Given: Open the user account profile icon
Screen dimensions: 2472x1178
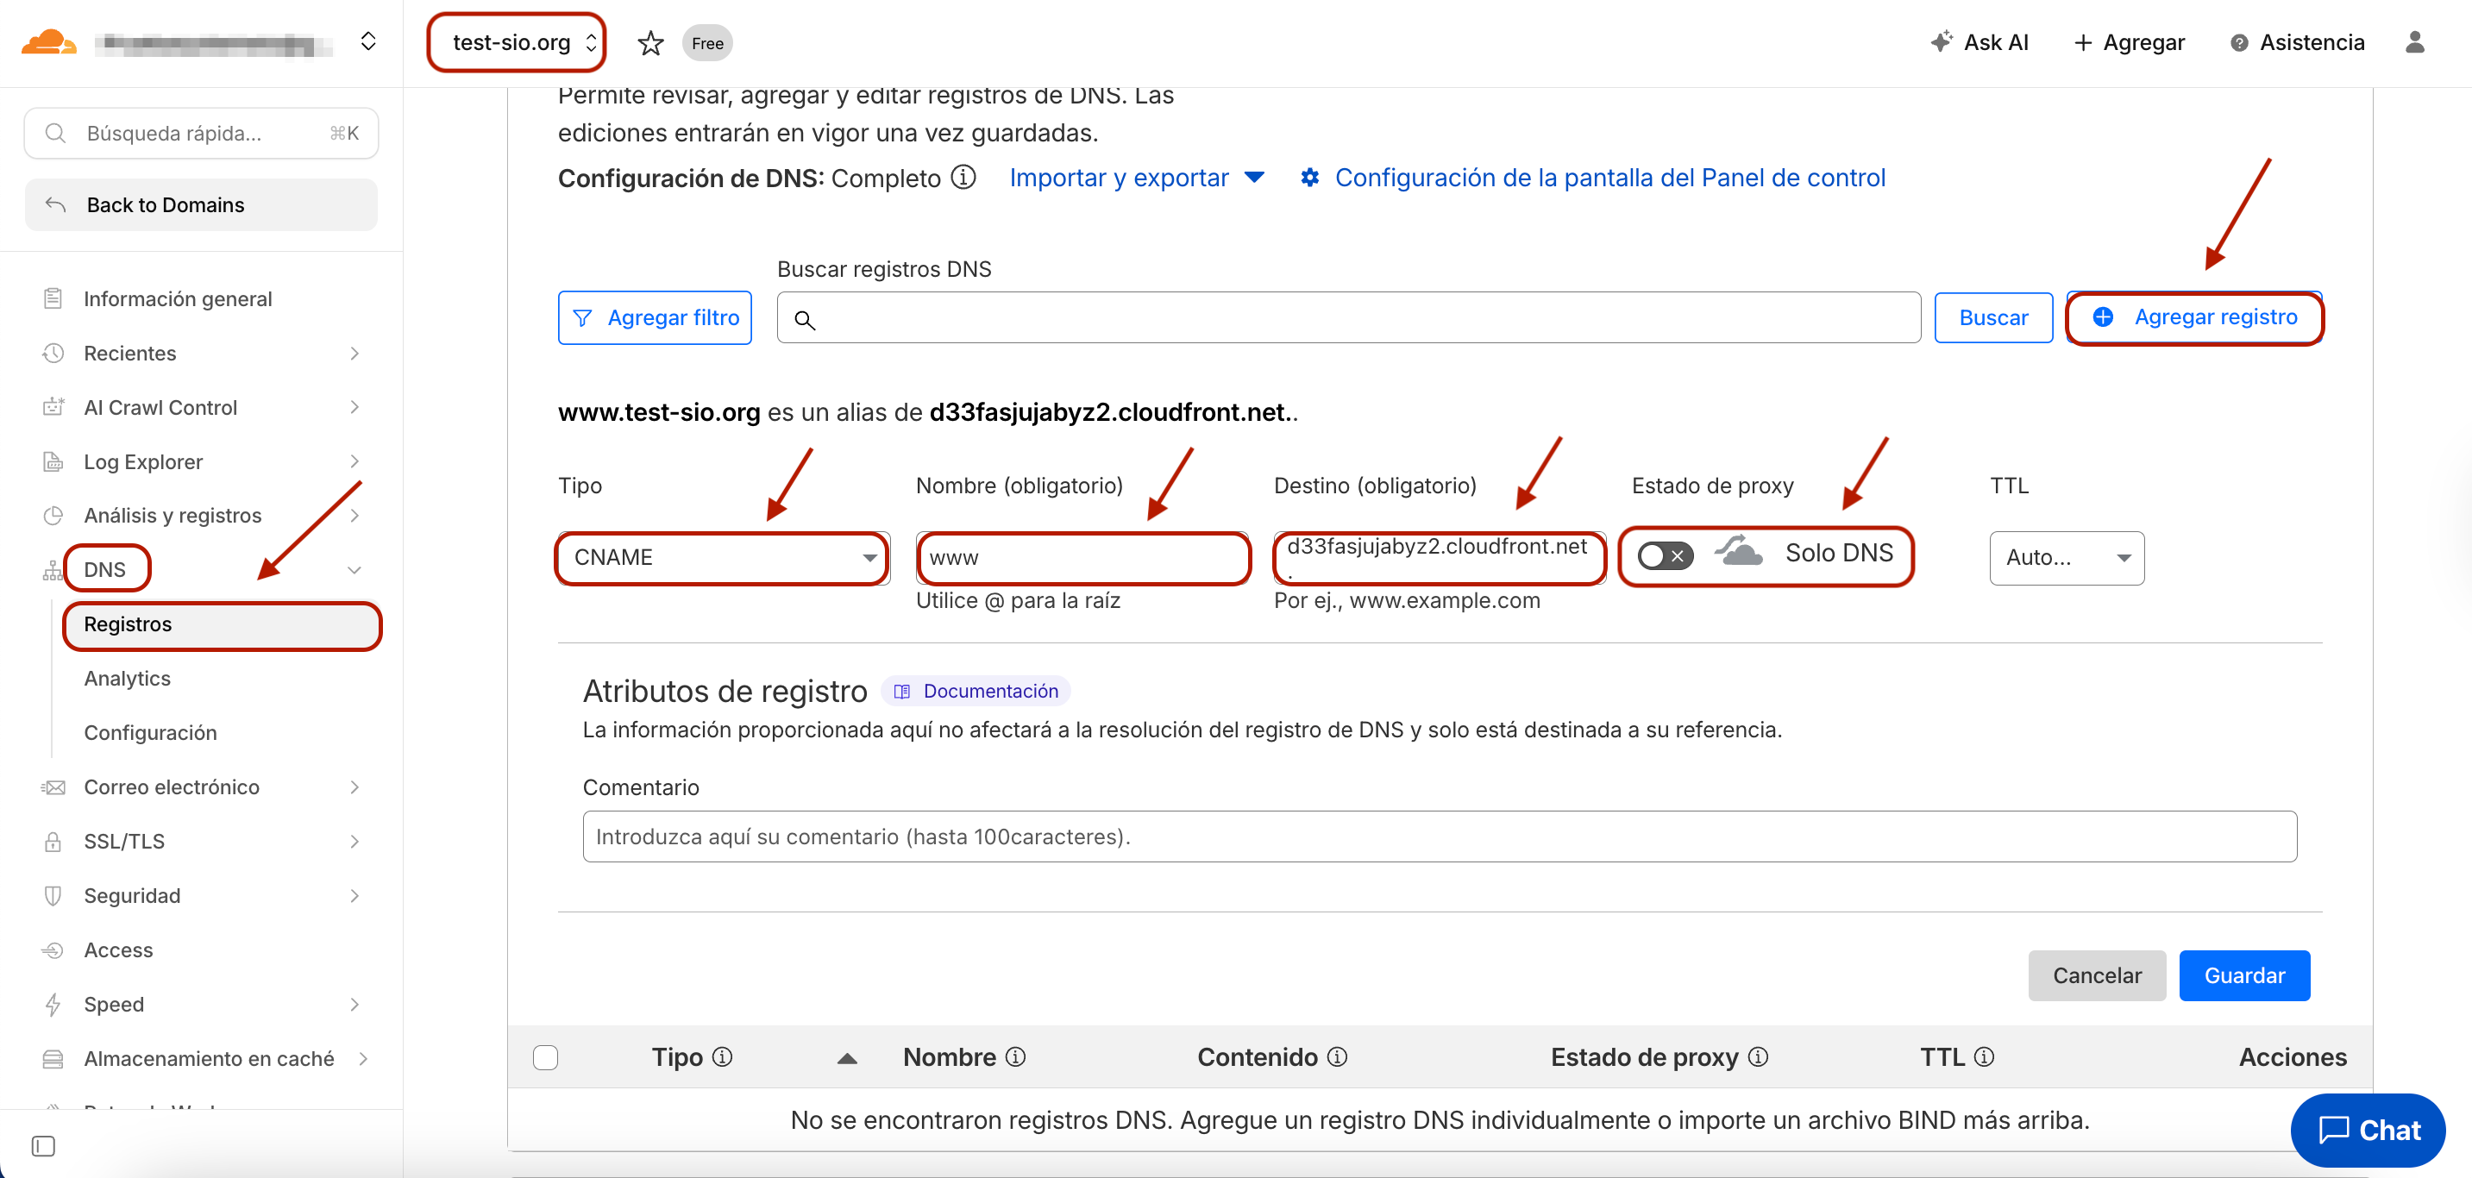Looking at the screenshot, I should click(2414, 42).
